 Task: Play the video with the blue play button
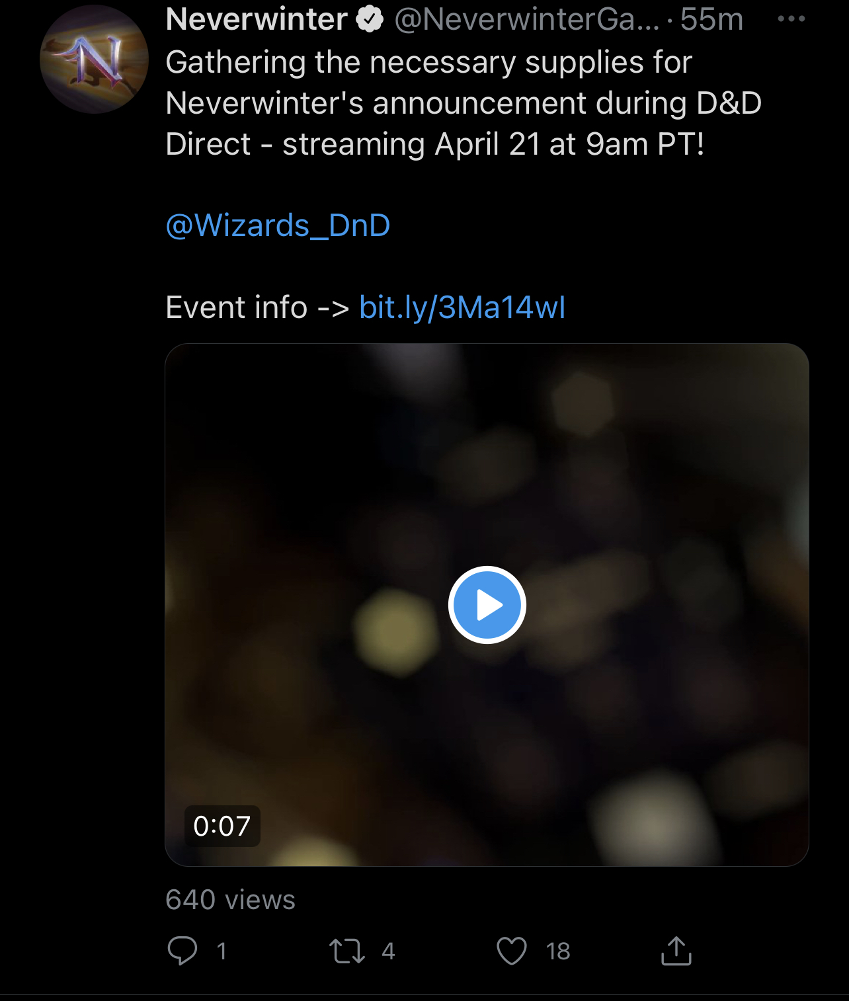coord(487,605)
